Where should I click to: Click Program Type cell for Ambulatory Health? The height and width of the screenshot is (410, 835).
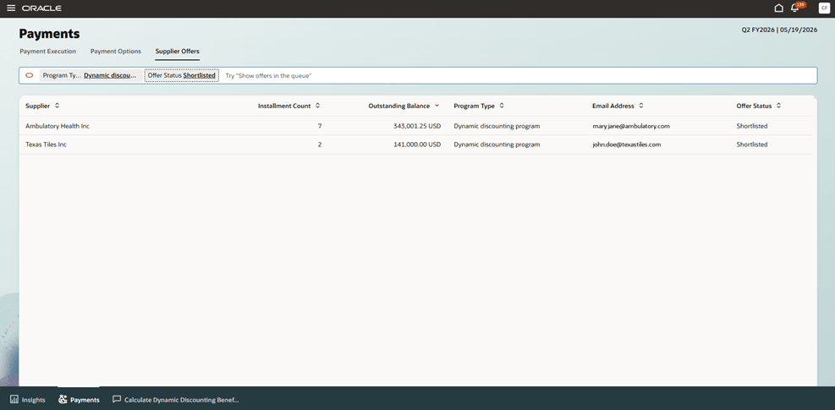(497, 126)
